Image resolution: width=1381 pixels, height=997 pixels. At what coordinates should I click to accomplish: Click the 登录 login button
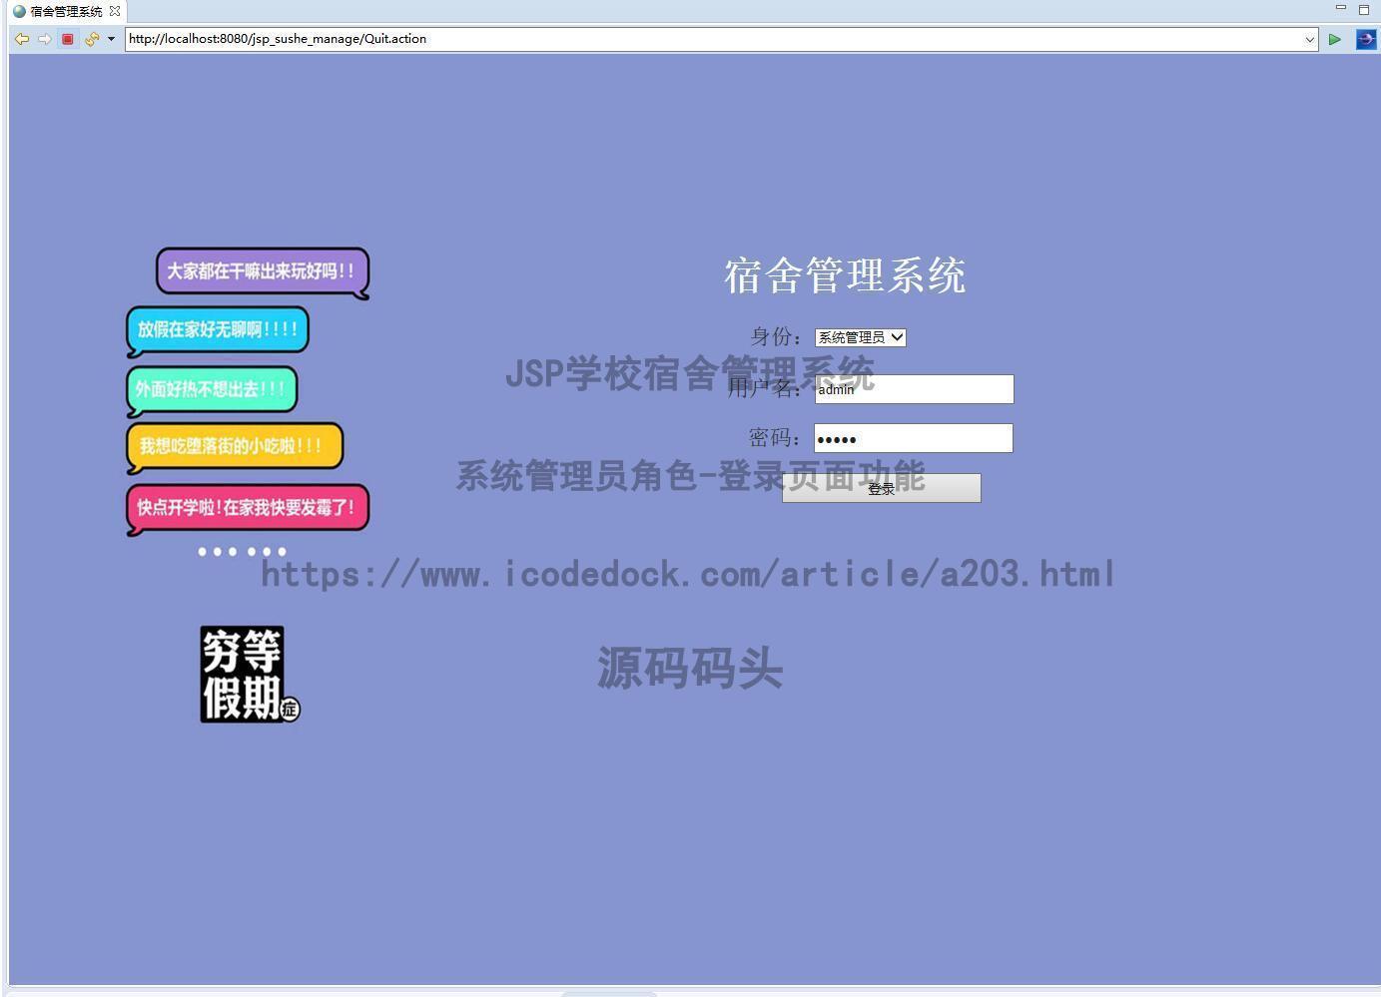coord(881,488)
